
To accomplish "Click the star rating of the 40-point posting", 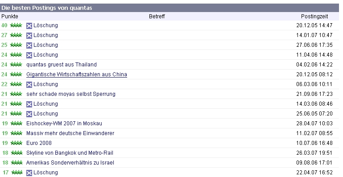I will (x=16, y=25).
